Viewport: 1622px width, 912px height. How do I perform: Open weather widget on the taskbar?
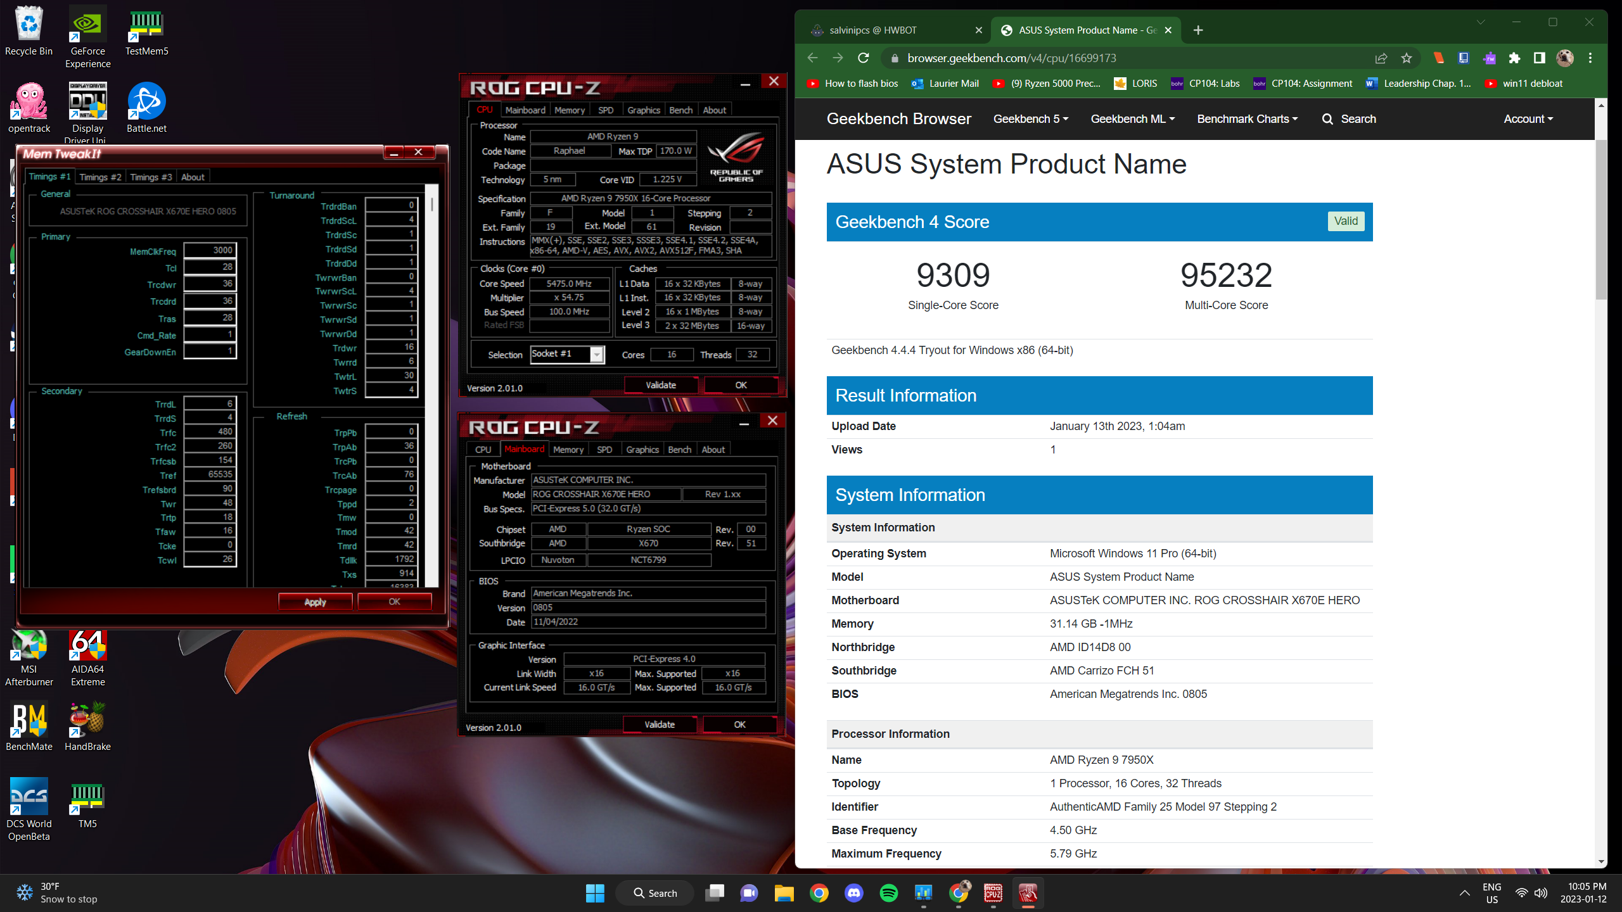[57, 893]
